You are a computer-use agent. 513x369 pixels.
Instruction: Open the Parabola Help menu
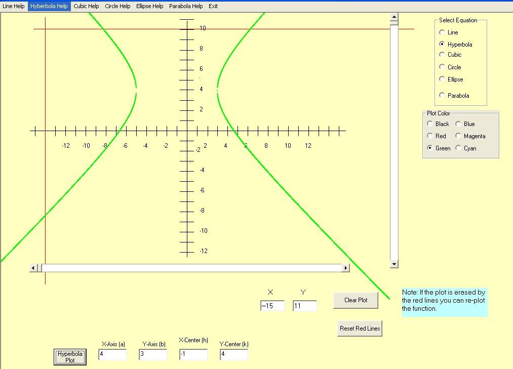coord(186,6)
